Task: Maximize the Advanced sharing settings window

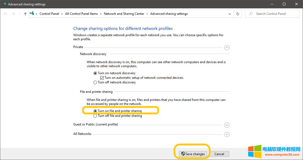Action: (284, 4)
